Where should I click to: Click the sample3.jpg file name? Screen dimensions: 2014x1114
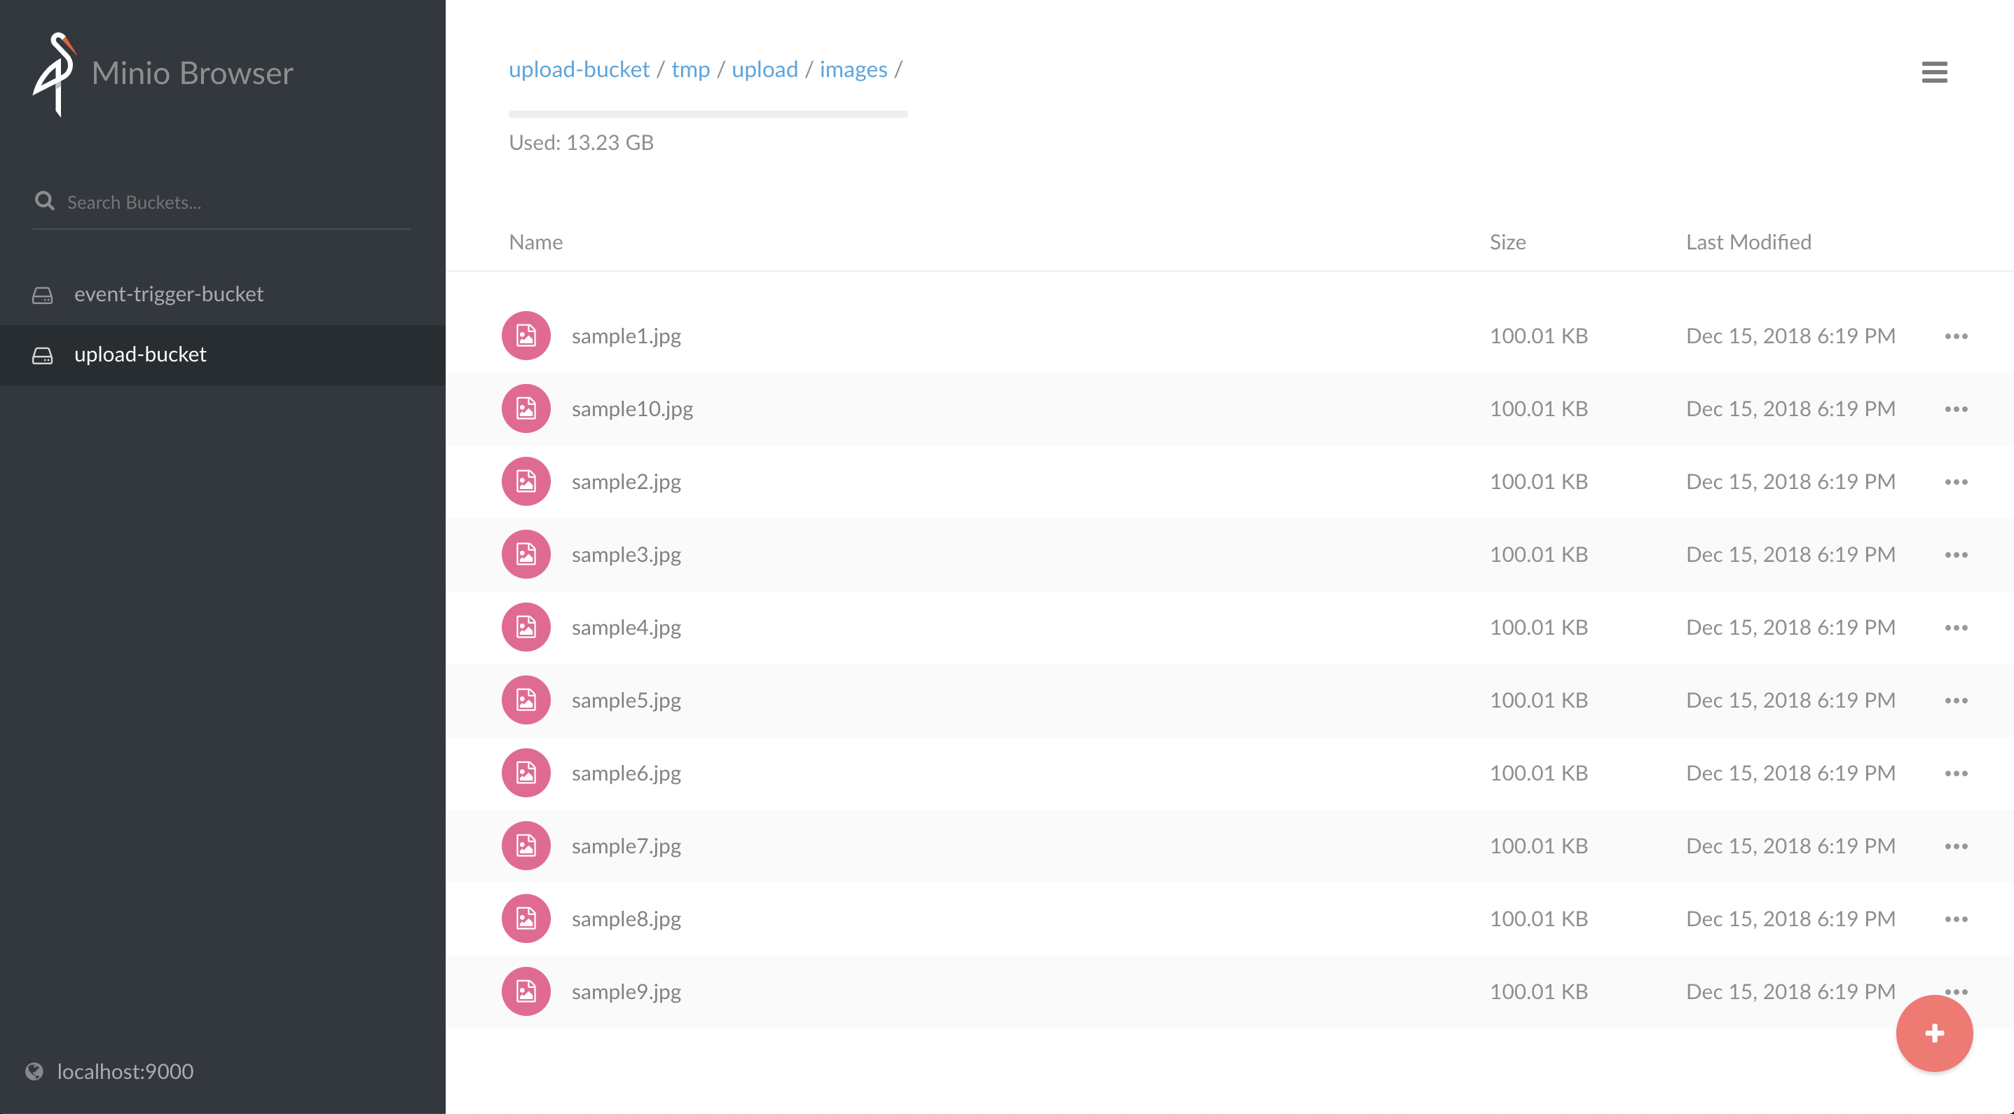[626, 555]
